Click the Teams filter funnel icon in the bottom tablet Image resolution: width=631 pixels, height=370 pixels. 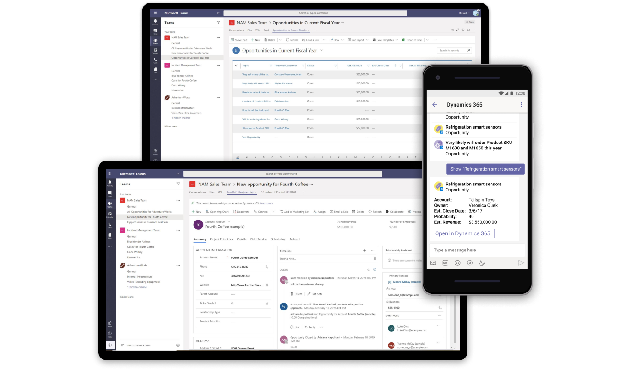[178, 184]
